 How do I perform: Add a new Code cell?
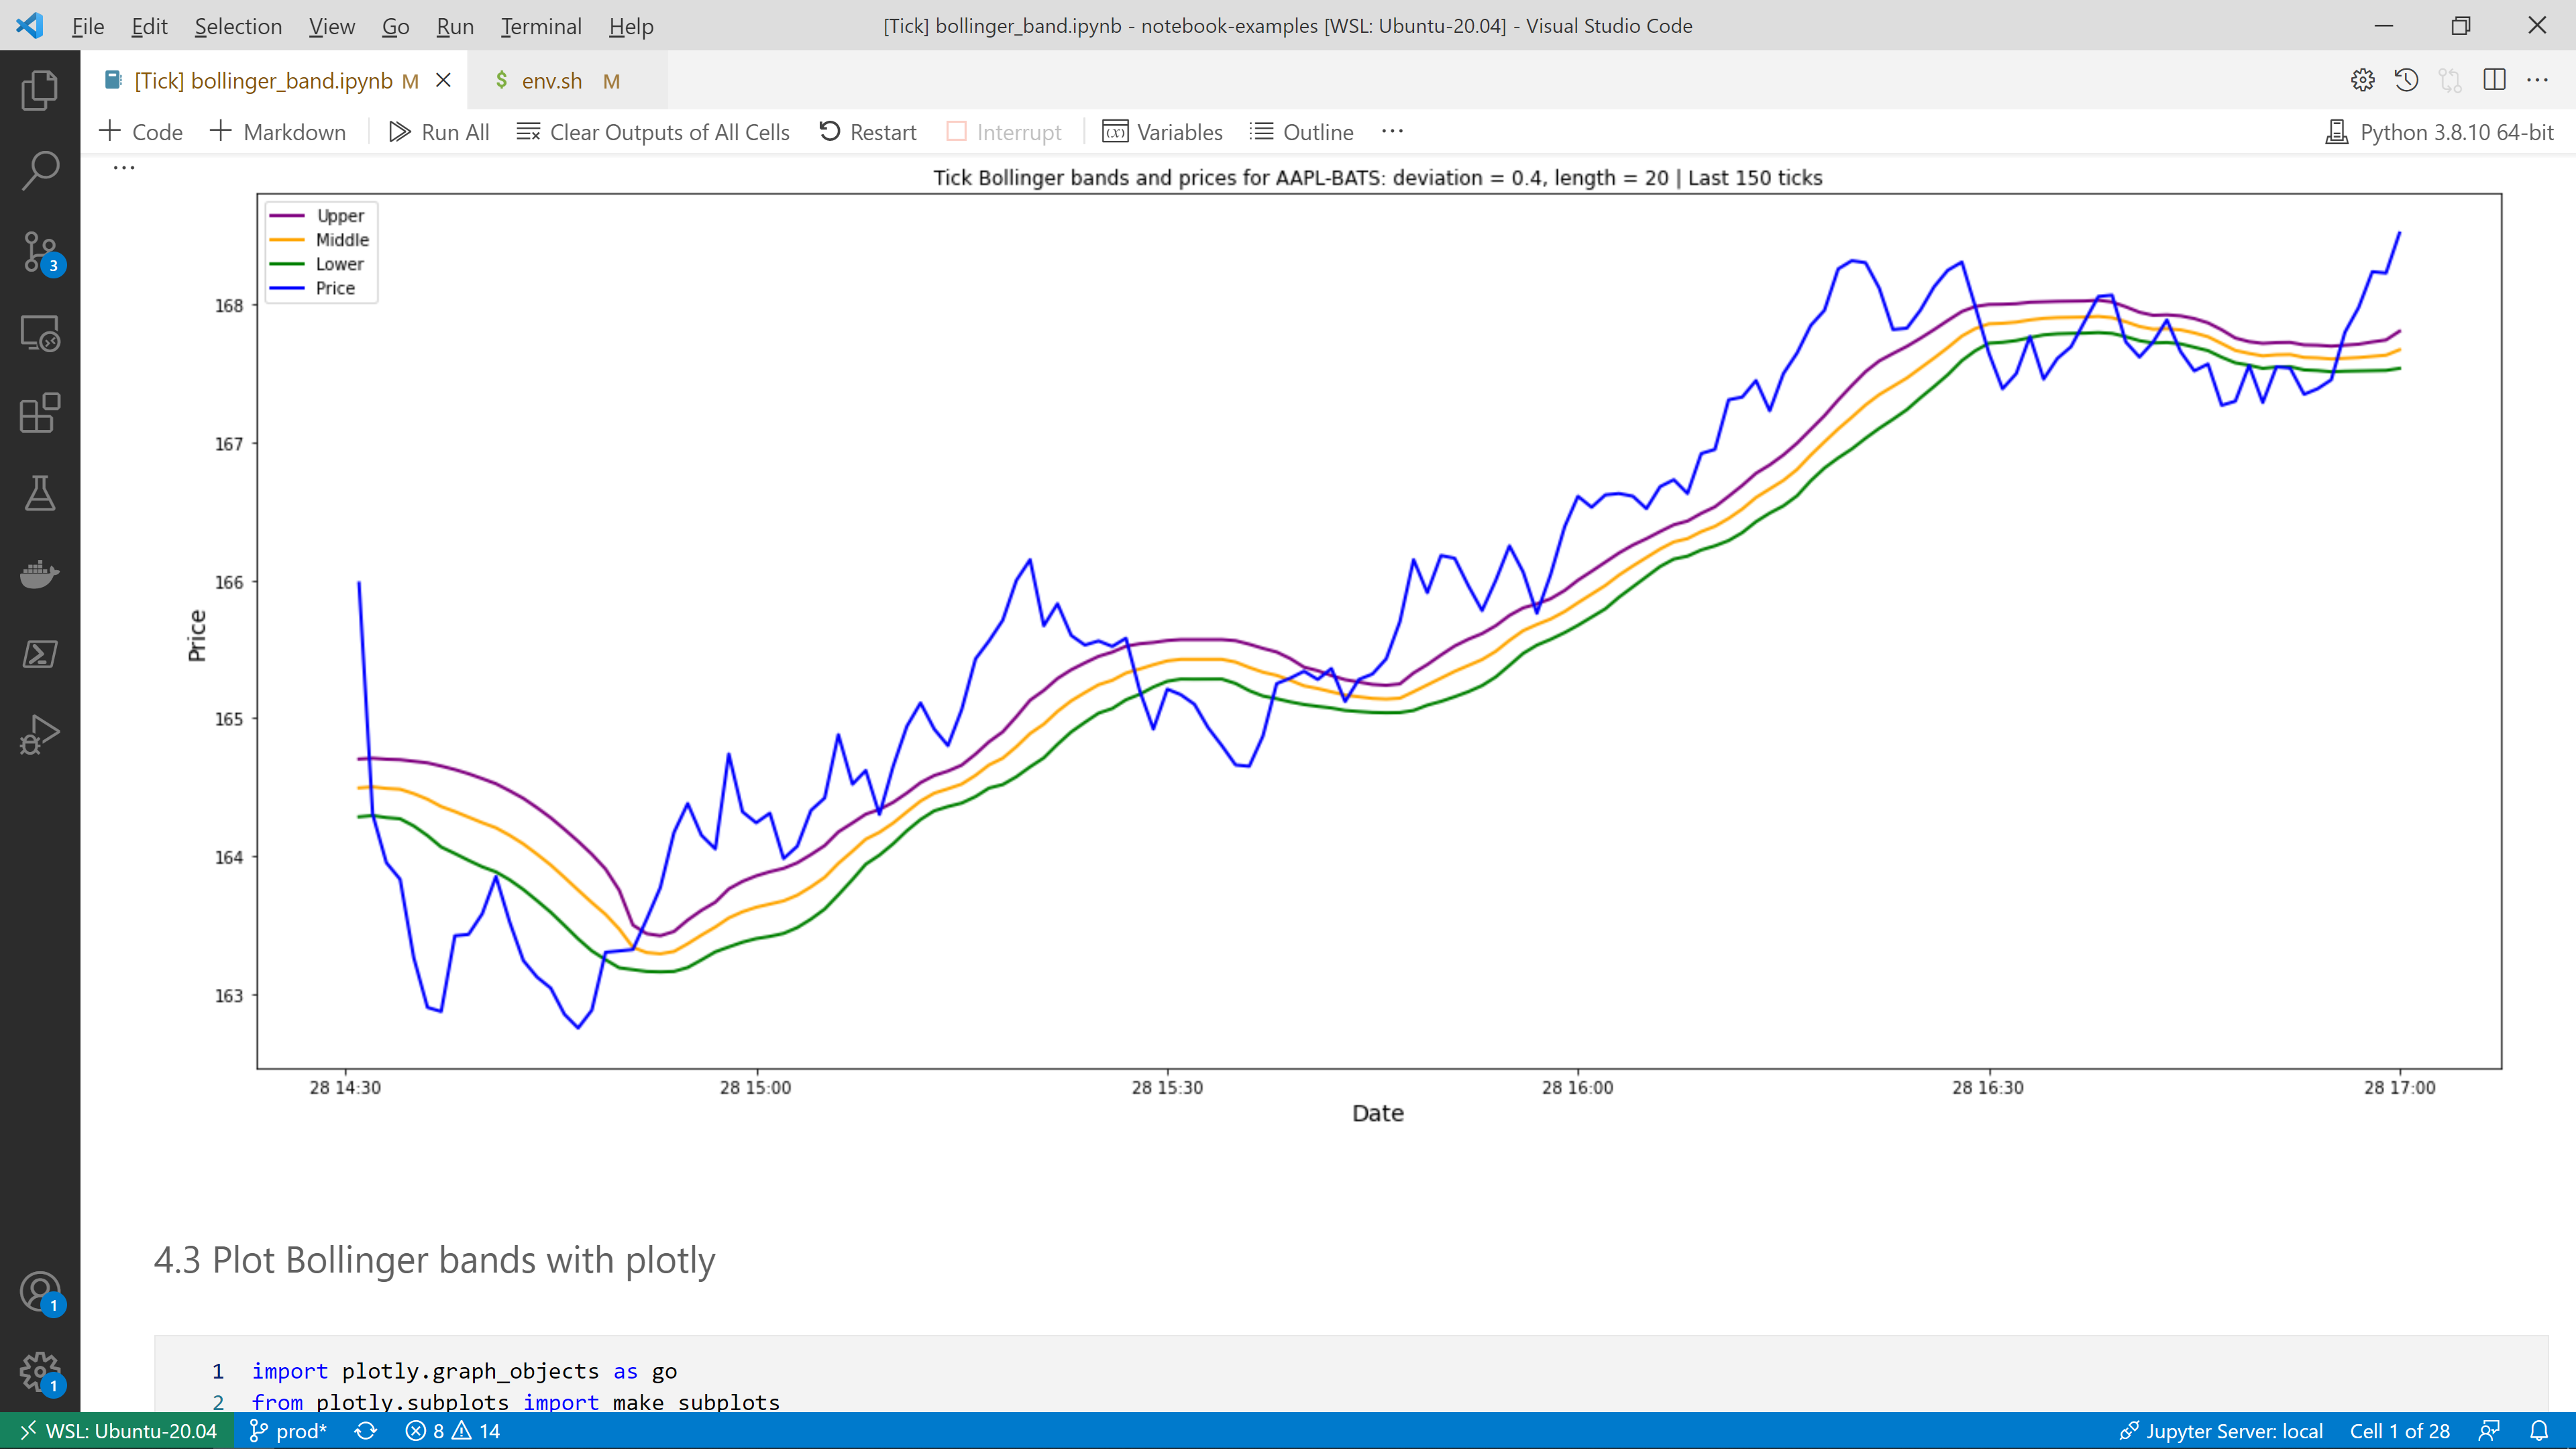(x=141, y=132)
